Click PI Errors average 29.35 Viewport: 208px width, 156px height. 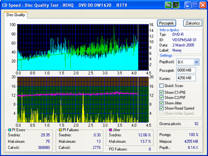pos(45,135)
